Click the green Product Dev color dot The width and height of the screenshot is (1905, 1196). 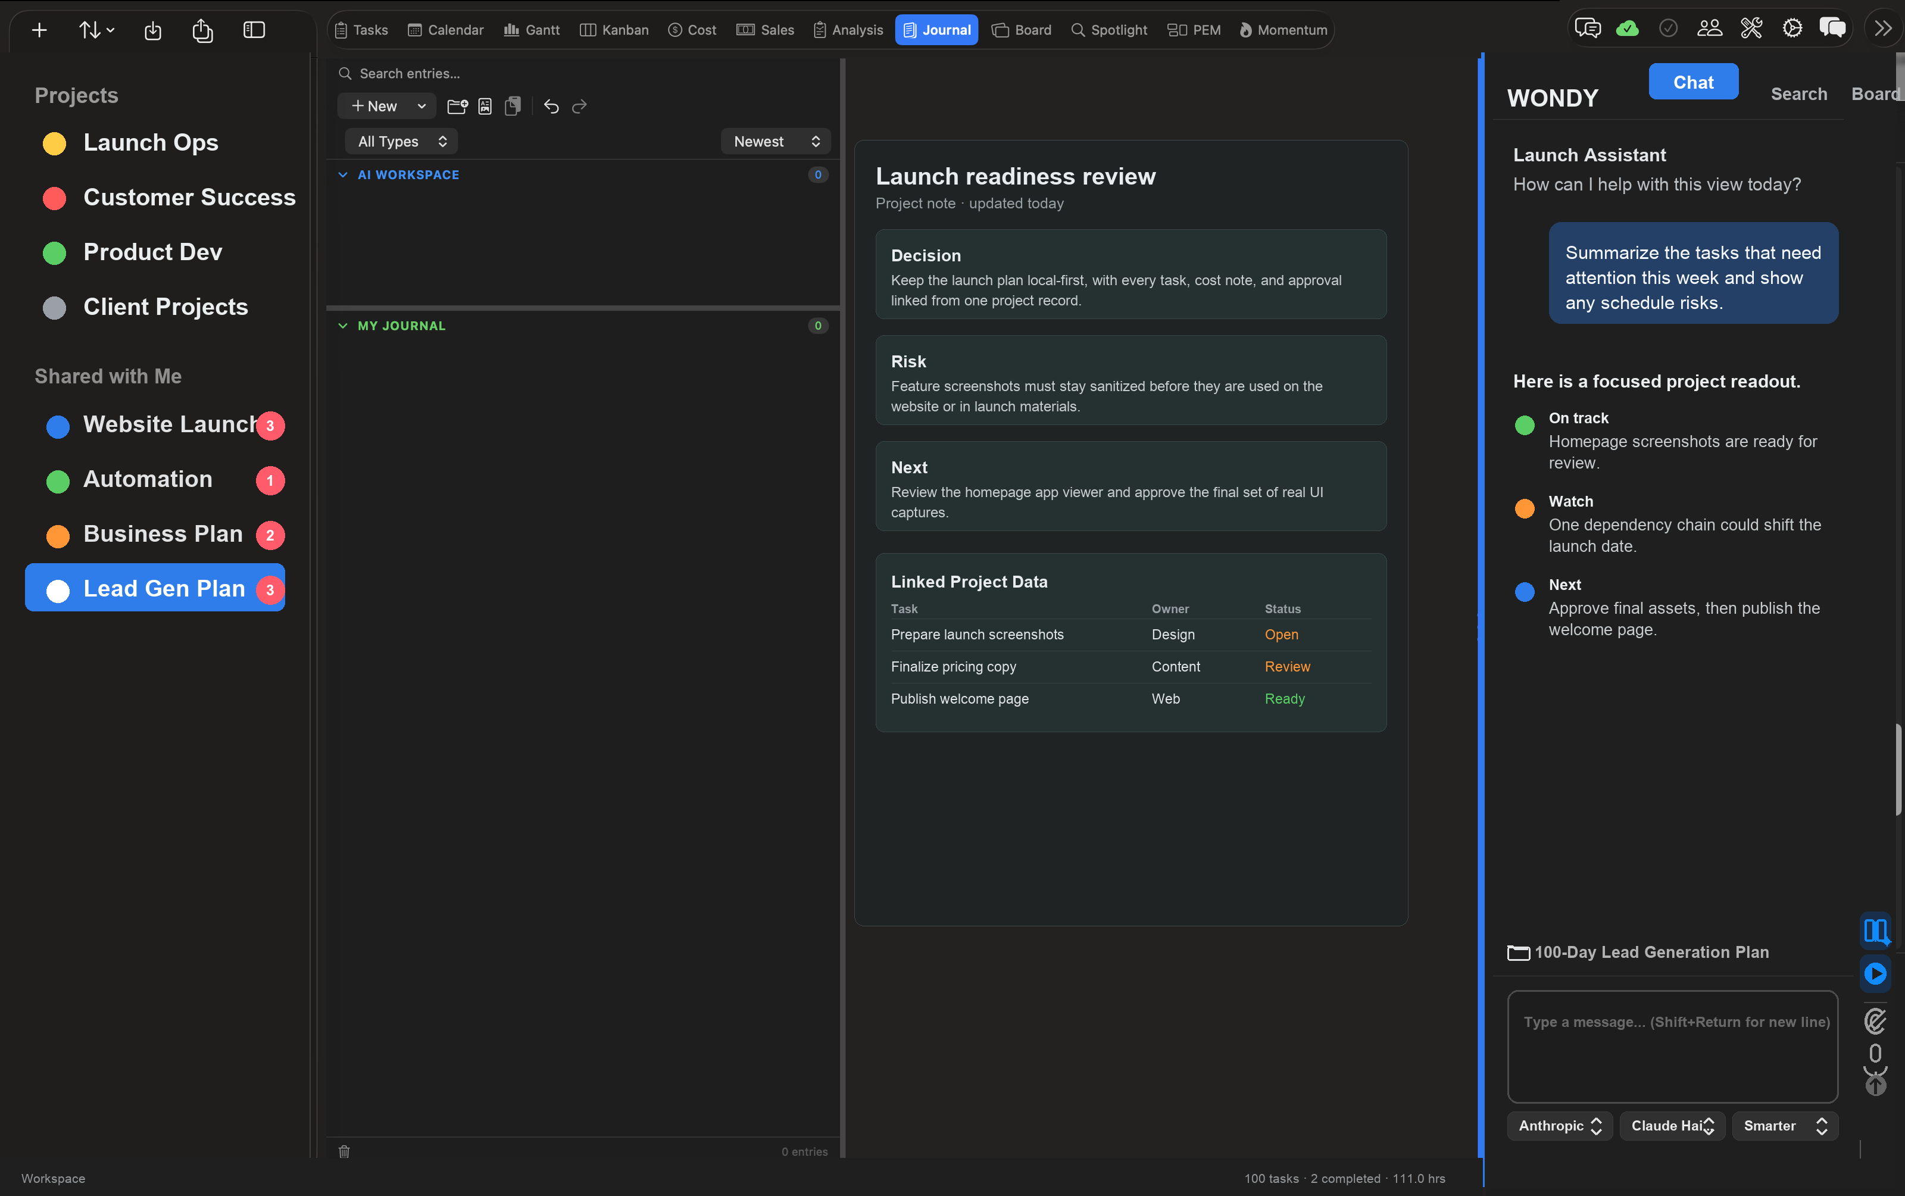coord(55,252)
